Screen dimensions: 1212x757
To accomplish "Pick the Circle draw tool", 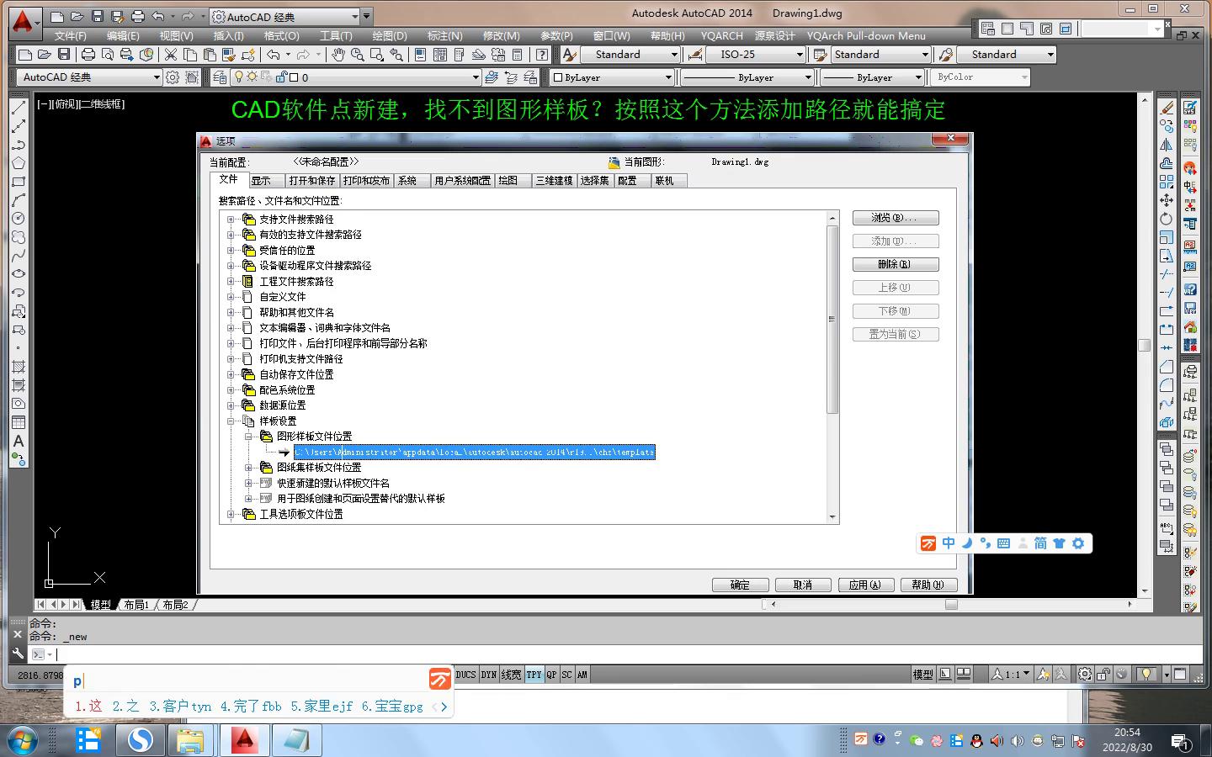I will click(19, 219).
